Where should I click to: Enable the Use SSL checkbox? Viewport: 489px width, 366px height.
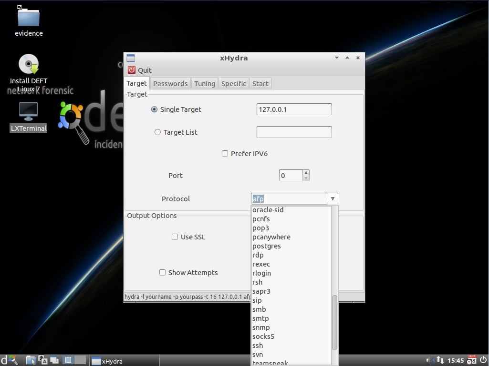(175, 237)
